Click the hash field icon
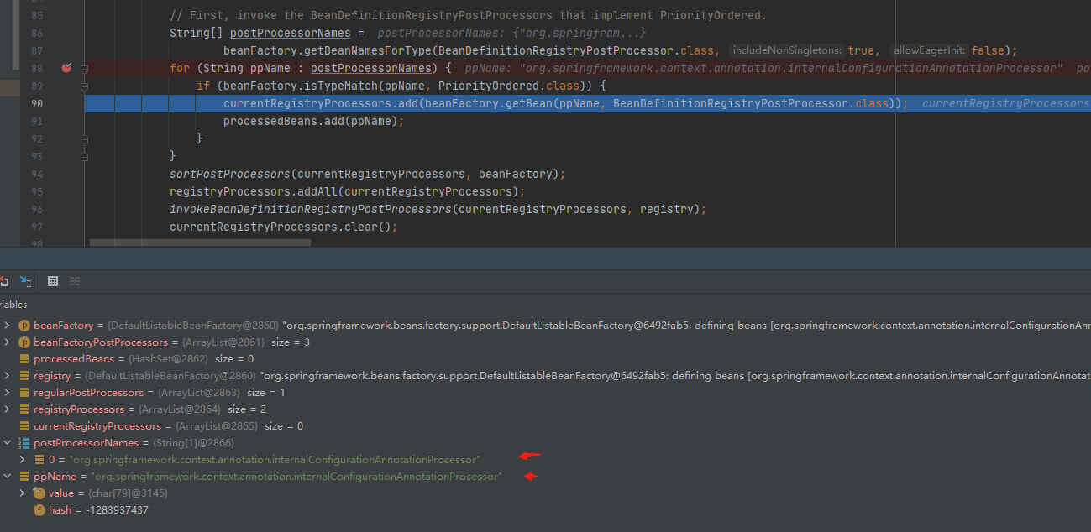 coord(39,510)
